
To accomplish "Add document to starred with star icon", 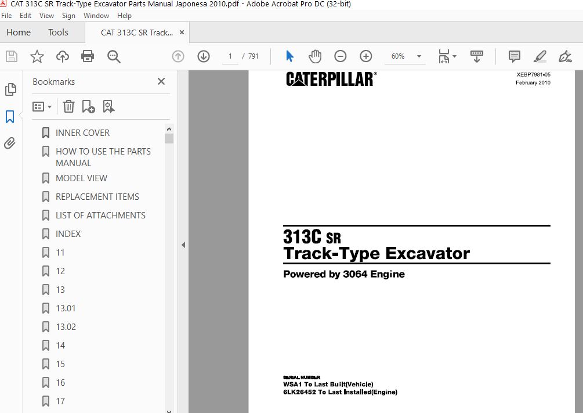I will (x=37, y=56).
